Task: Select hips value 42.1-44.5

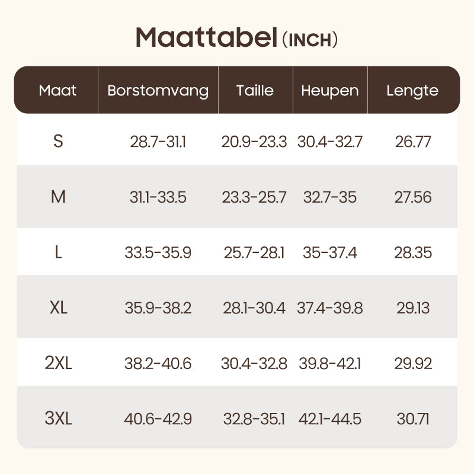Action: click(x=330, y=419)
